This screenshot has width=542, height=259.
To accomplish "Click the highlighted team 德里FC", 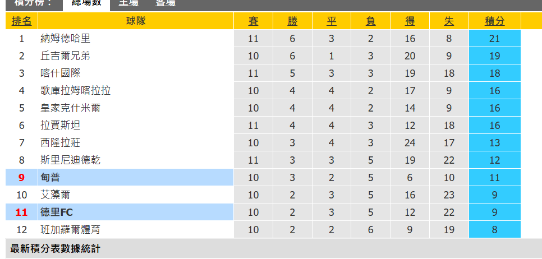I will (x=57, y=212).
